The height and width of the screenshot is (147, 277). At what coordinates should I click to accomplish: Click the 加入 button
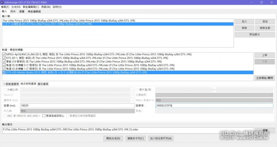tap(244, 21)
